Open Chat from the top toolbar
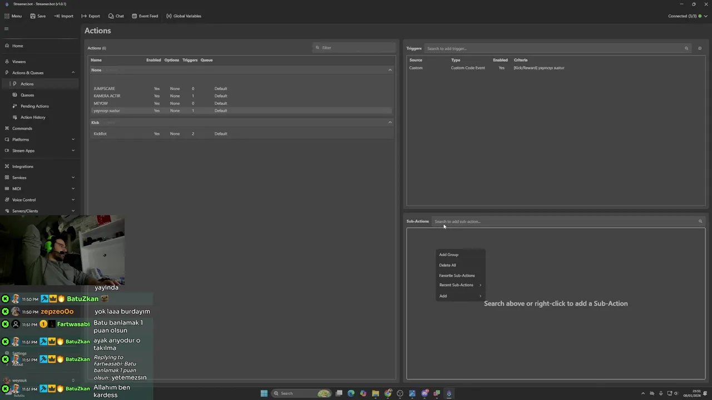 (116, 16)
